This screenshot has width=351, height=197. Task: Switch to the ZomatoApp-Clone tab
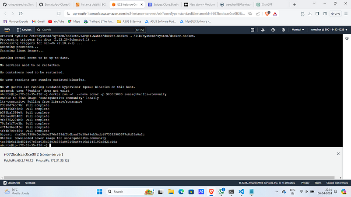tap(55, 4)
